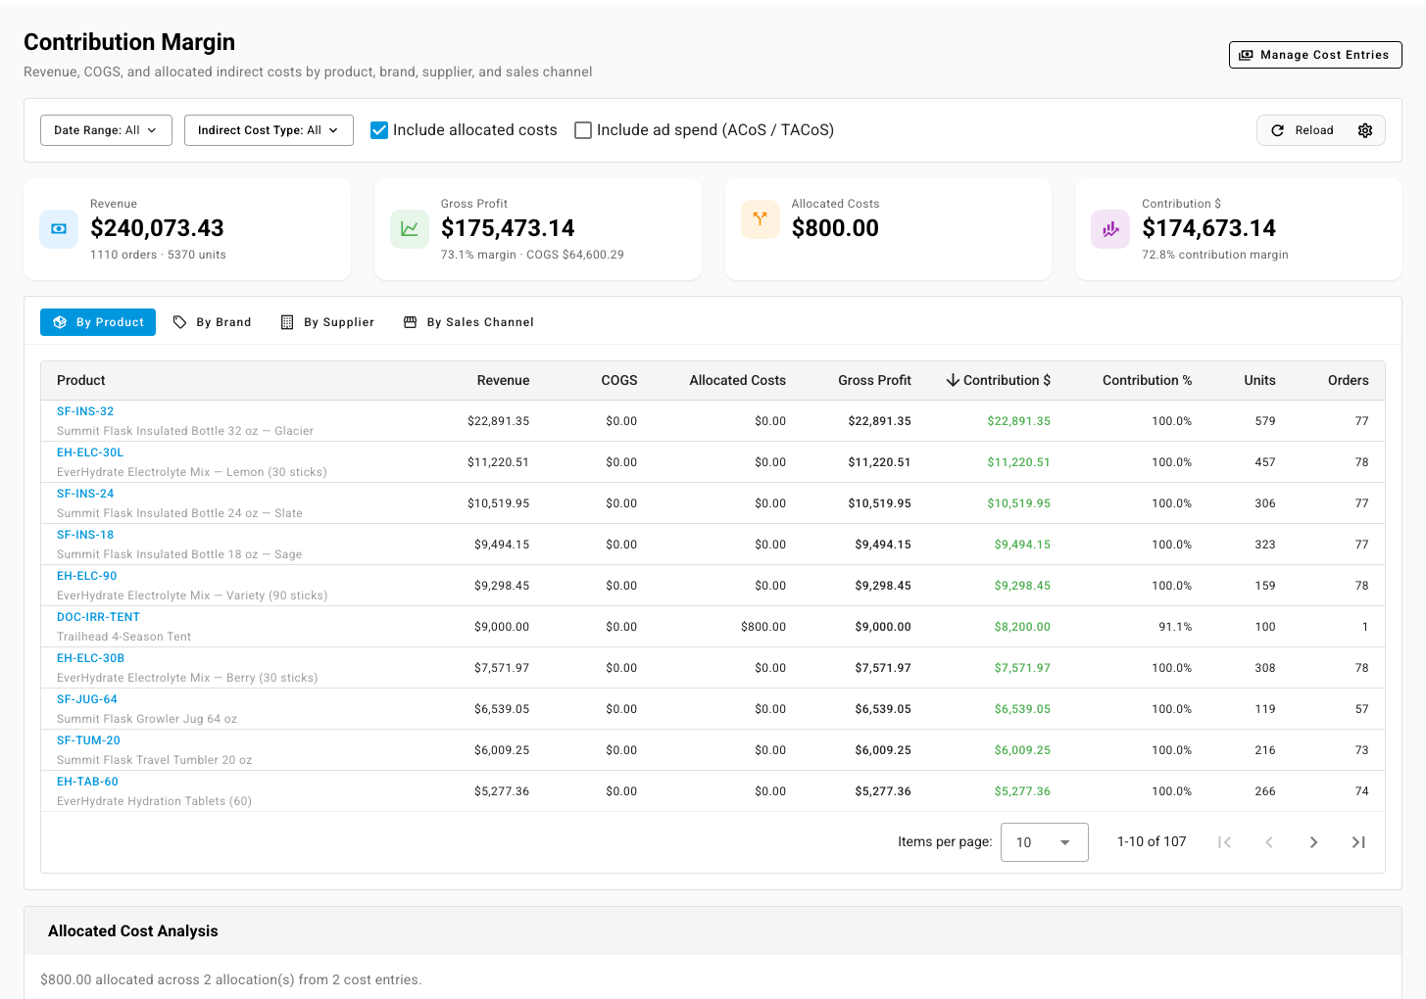Click the 1-10 of 107 pagination text
The image size is (1426, 999).
(x=1152, y=842)
